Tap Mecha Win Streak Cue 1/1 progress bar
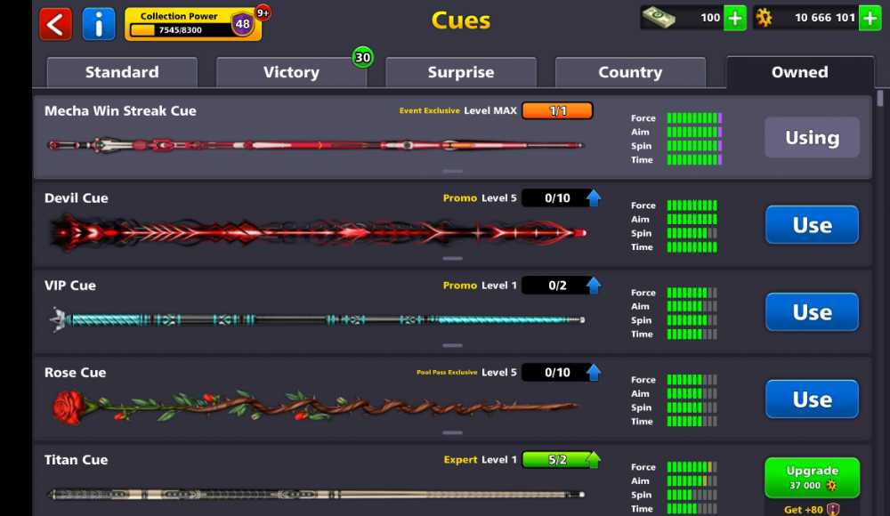This screenshot has height=516, width=890. pyautogui.click(x=557, y=110)
